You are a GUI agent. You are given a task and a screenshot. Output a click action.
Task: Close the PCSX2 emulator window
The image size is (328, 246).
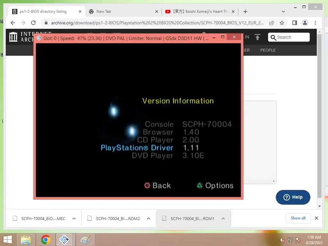[234, 37]
